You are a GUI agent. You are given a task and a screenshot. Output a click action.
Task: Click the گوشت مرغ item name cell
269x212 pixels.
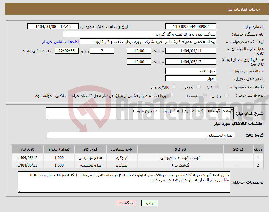181,165
